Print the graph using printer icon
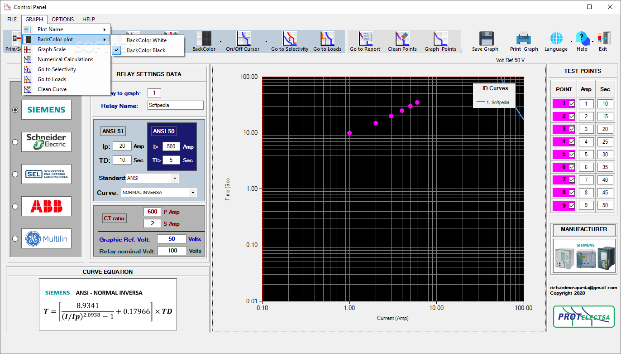The image size is (621, 354). pyautogui.click(x=524, y=39)
